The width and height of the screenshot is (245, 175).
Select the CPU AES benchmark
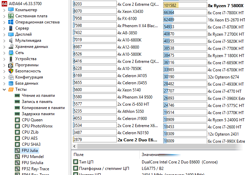coord(30,138)
